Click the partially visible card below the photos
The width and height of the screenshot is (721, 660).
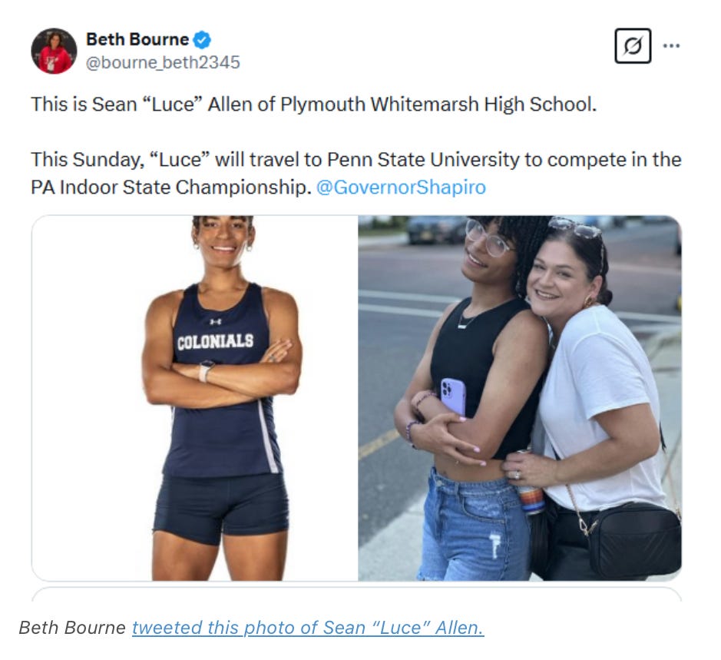(x=356, y=594)
